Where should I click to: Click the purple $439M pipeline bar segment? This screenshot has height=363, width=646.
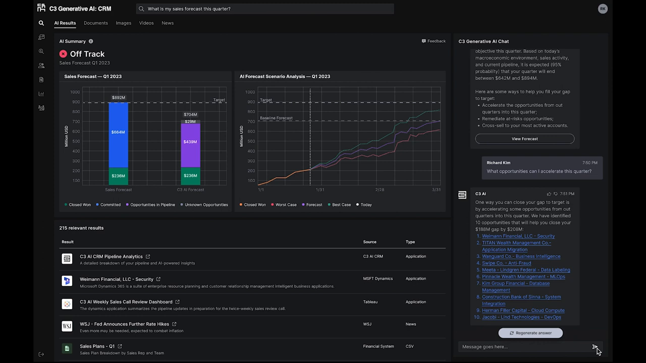[190, 145]
